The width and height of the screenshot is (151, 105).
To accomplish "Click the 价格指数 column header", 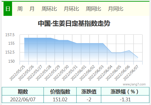I will tap(60, 91).
